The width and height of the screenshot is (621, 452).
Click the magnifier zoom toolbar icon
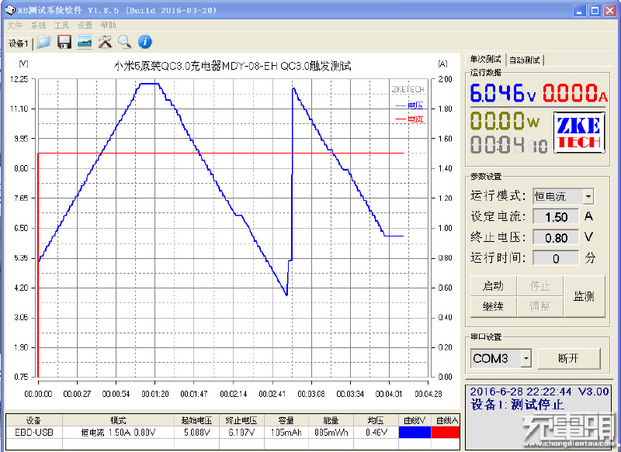coord(124,42)
